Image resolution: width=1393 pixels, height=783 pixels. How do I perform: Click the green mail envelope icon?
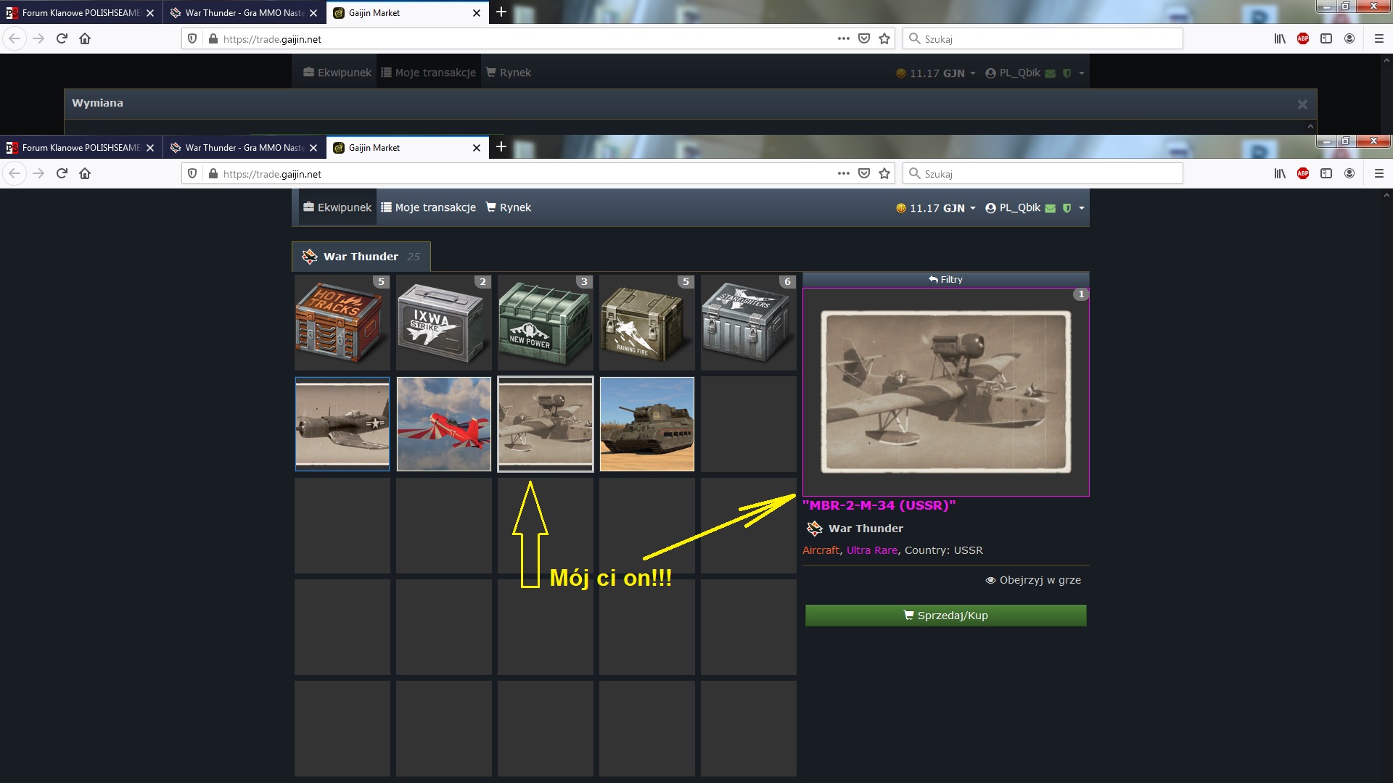(x=1050, y=208)
